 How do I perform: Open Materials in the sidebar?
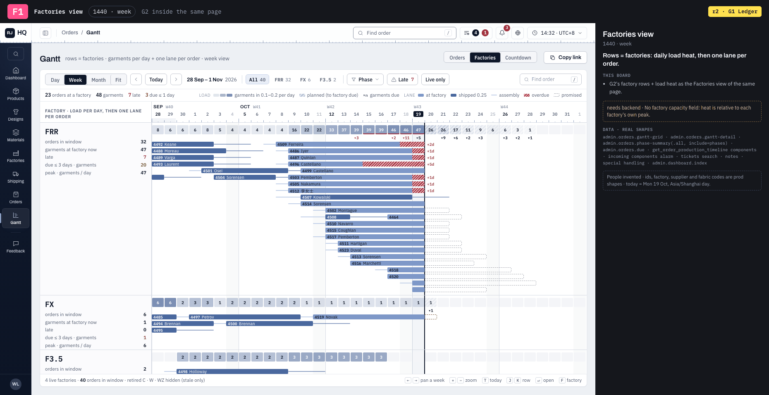point(16,136)
